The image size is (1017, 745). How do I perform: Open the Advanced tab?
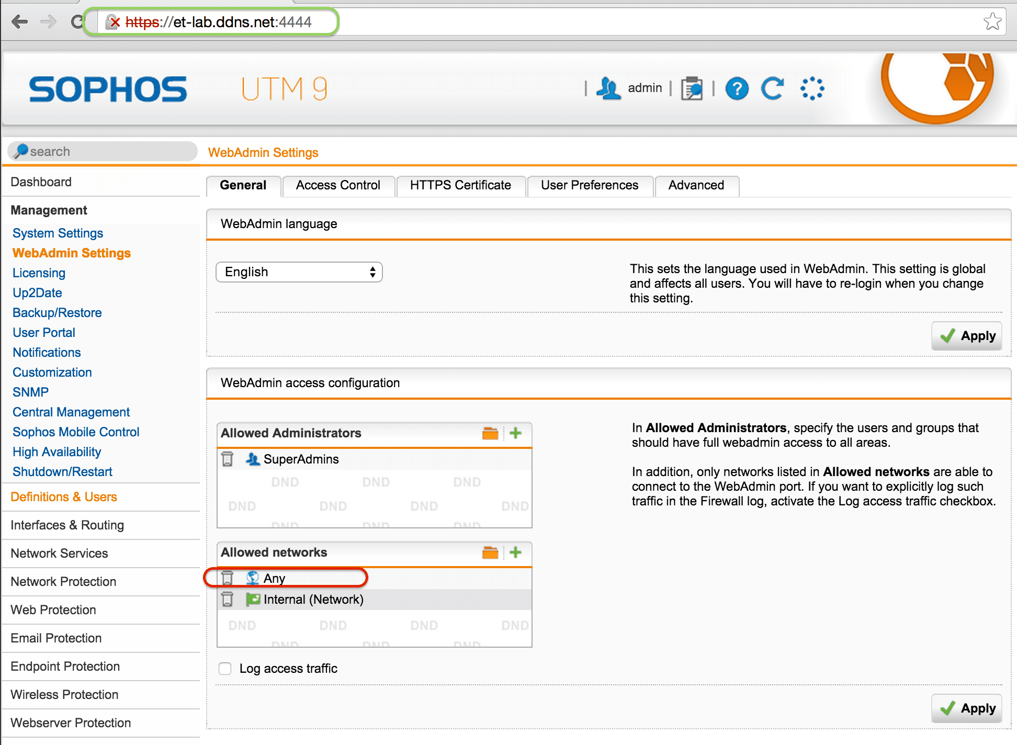696,185
